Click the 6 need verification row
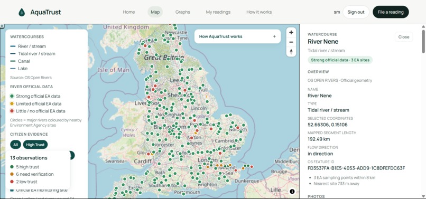This screenshot has width=426, height=199. [x=32, y=174]
